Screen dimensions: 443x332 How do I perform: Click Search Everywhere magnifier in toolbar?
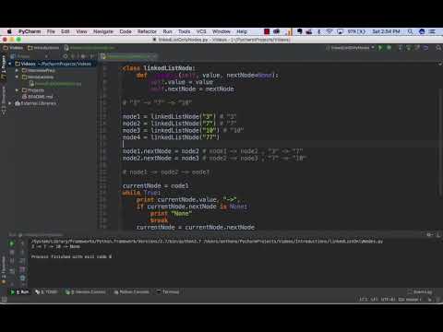(438, 48)
